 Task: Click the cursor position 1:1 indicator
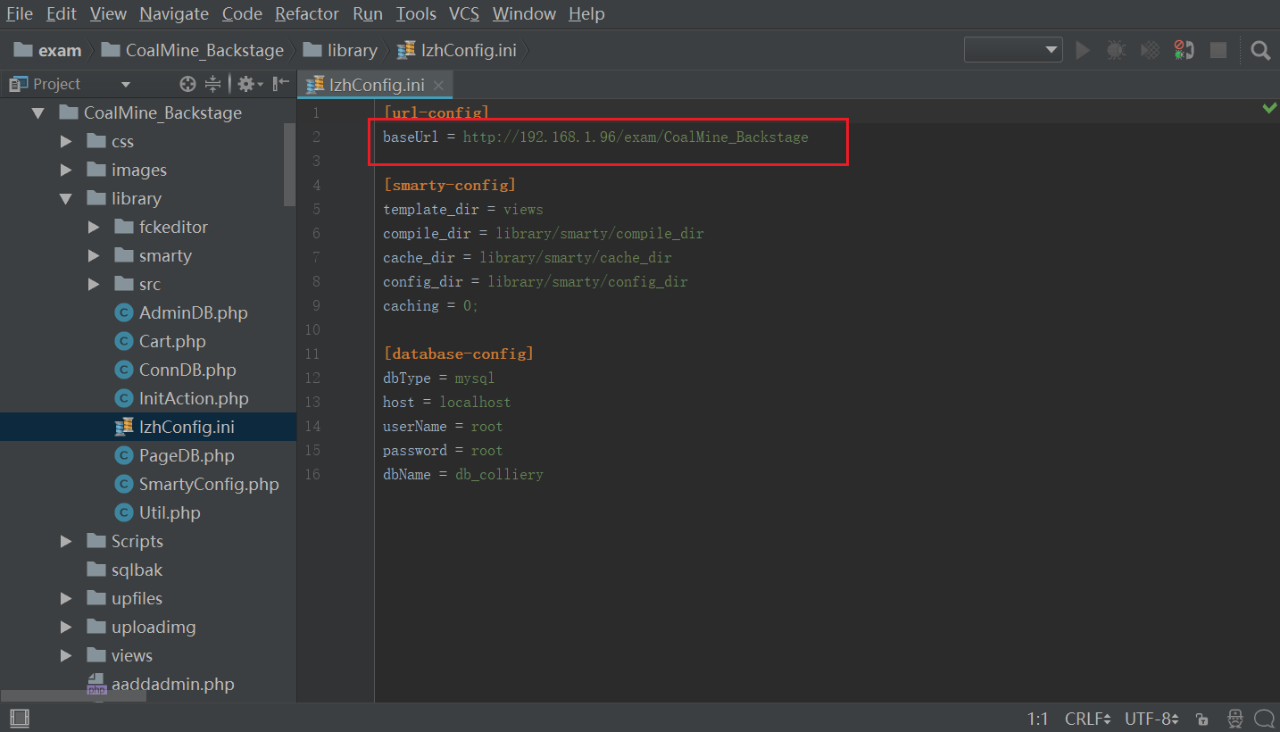(x=1037, y=719)
